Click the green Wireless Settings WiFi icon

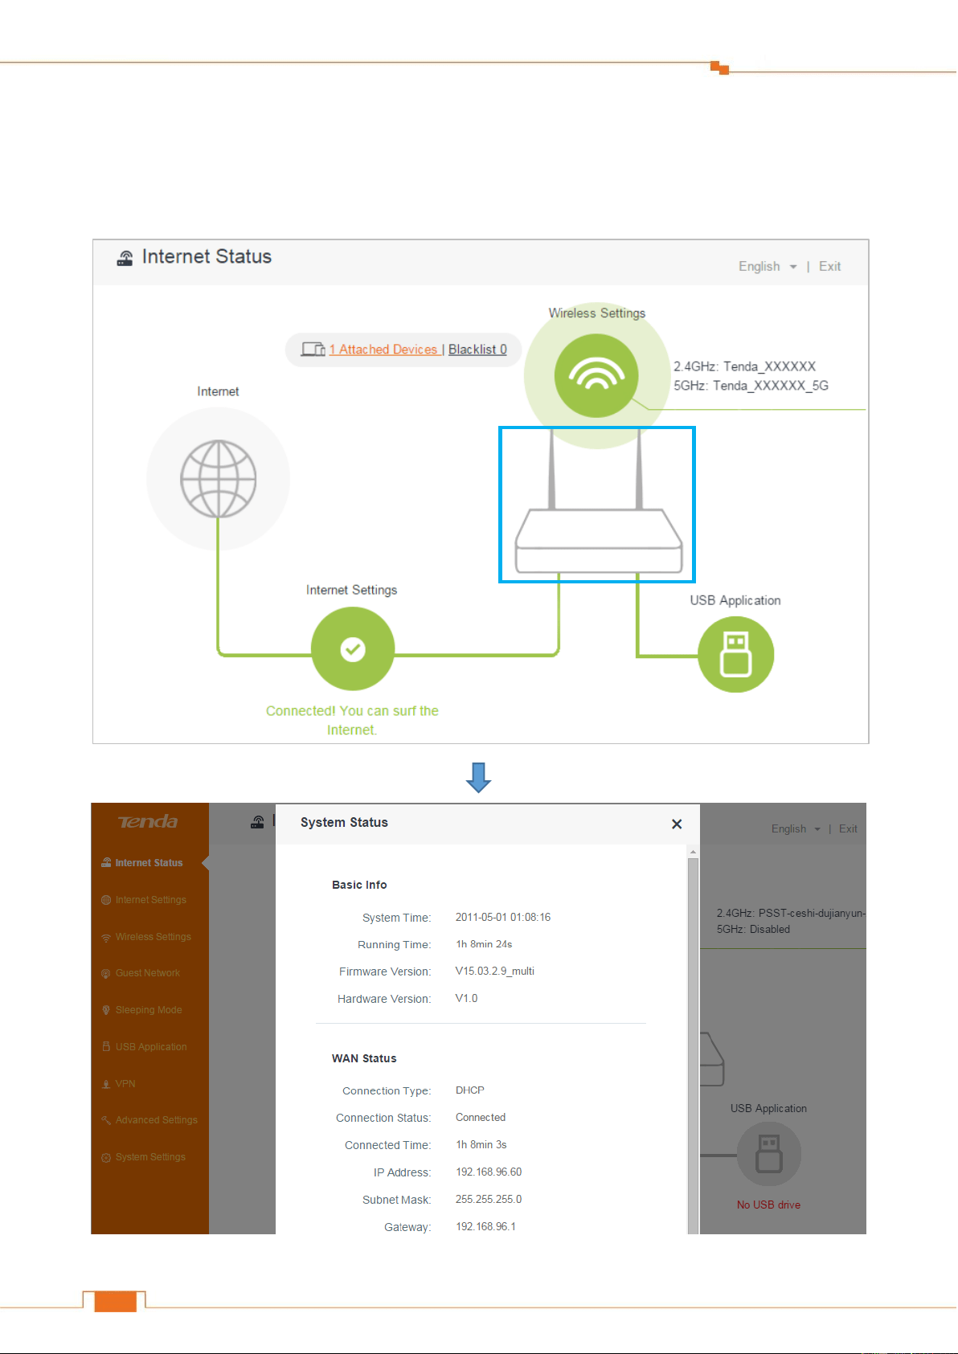[596, 375]
